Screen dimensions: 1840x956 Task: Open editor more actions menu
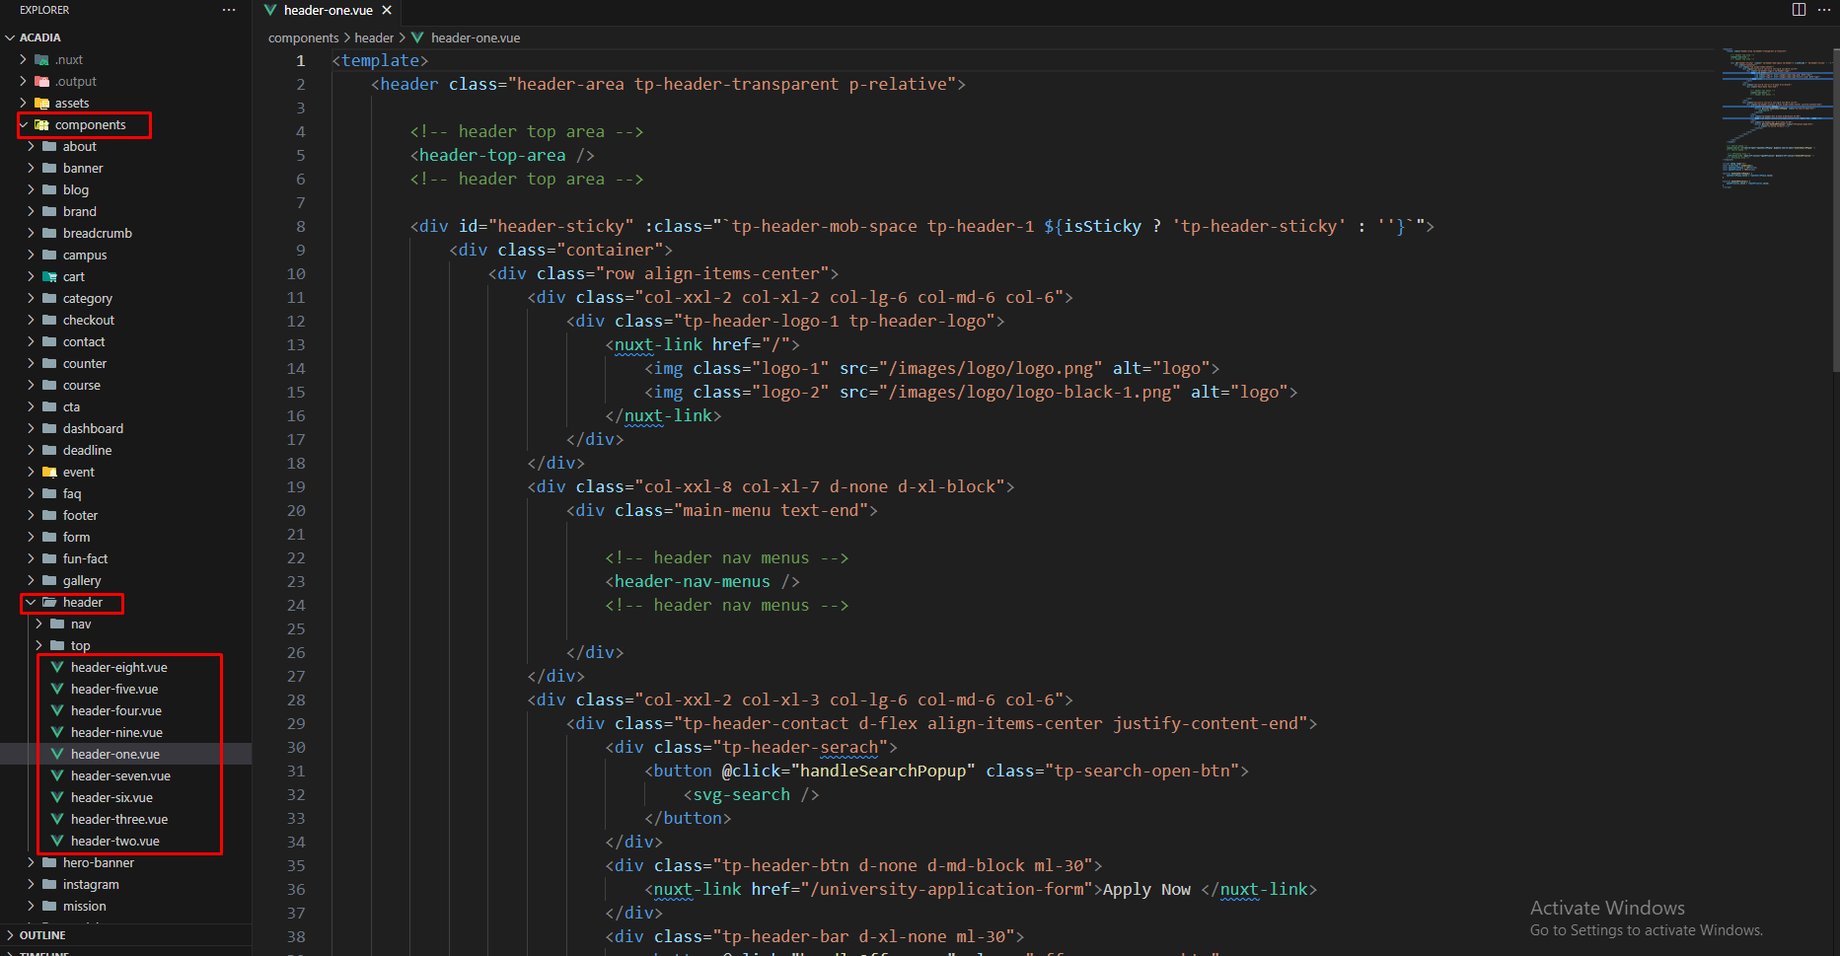(1823, 10)
